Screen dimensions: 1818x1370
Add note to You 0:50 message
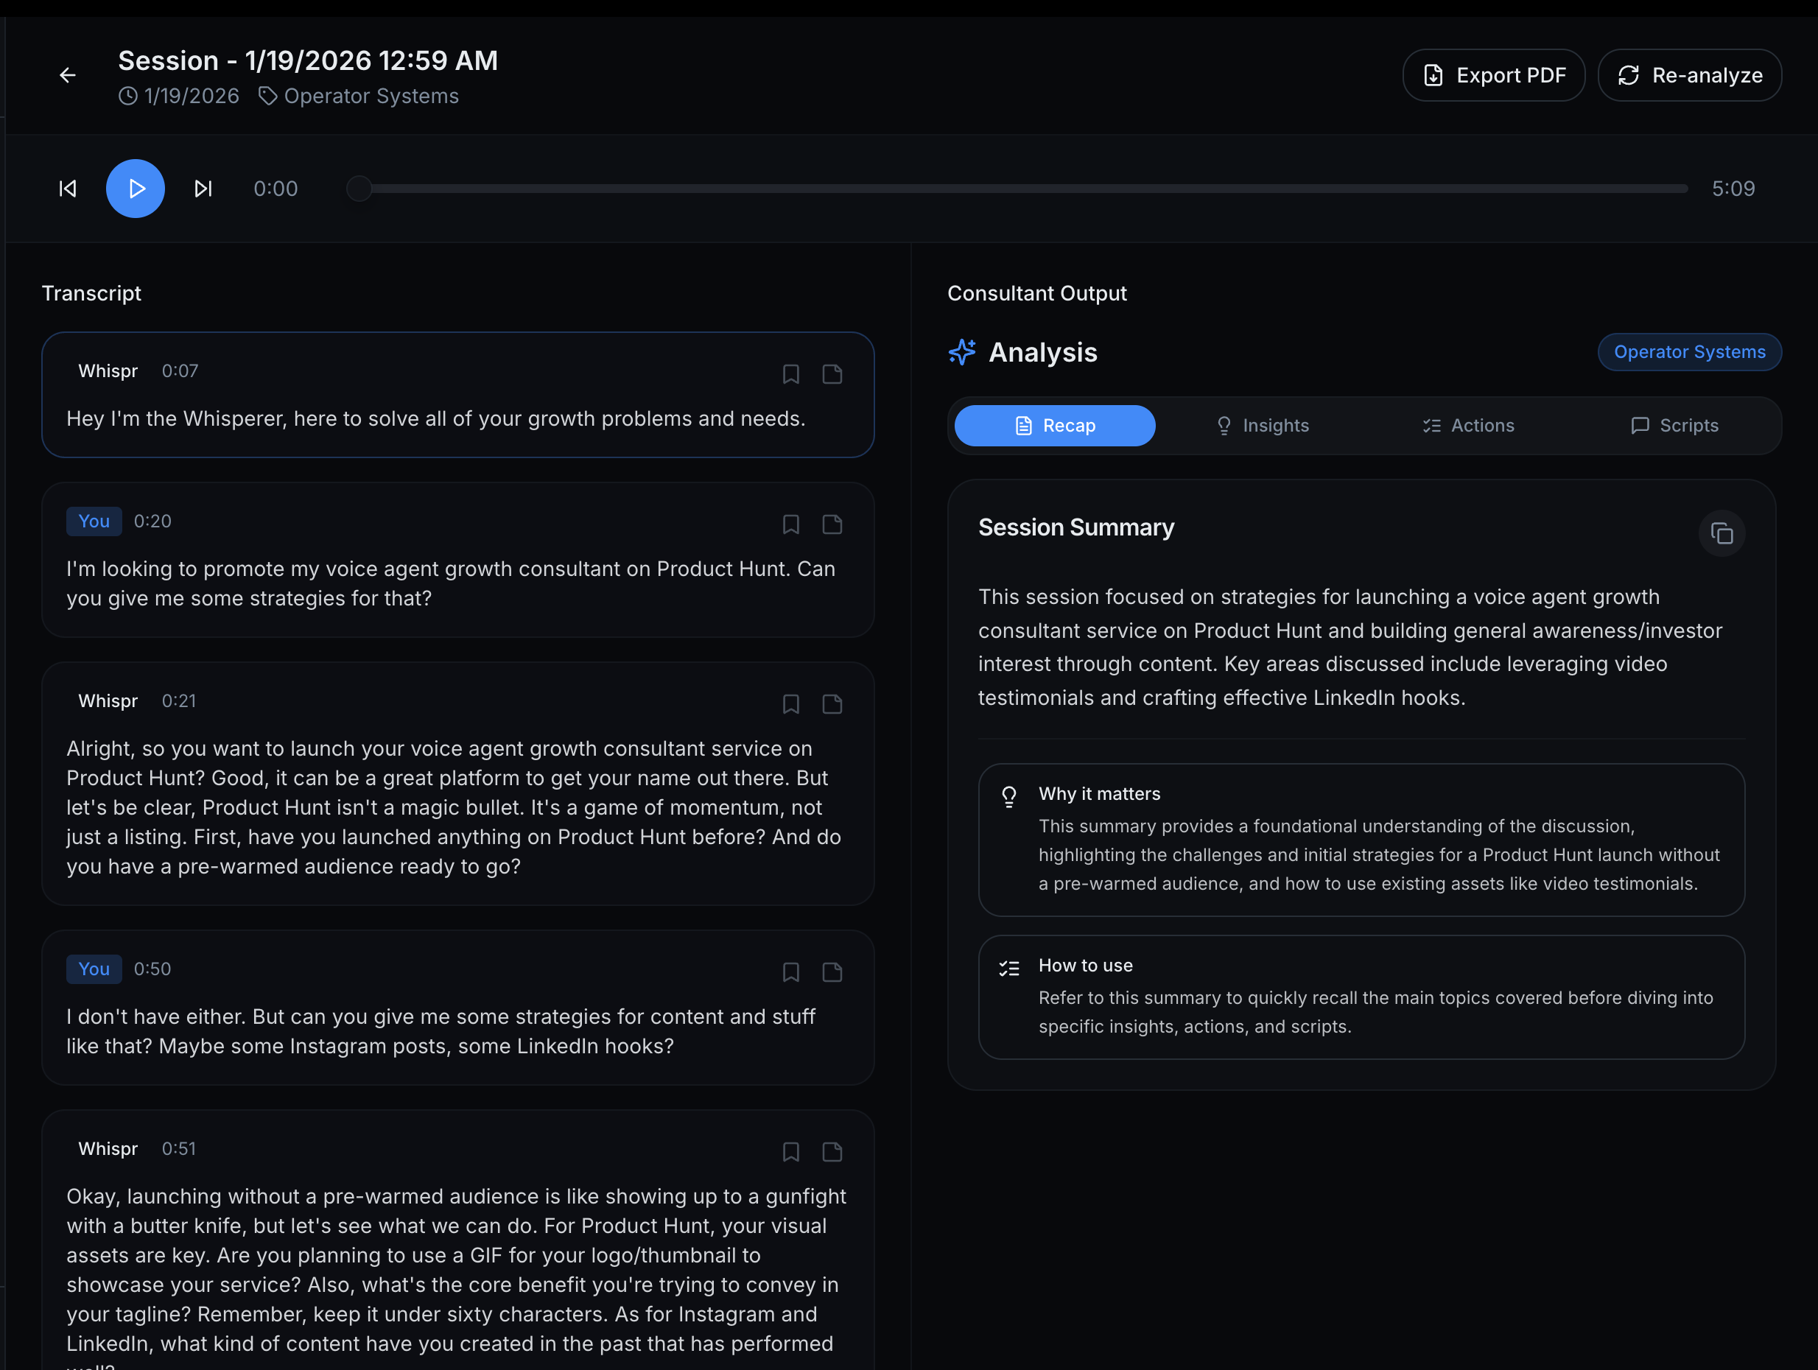pyautogui.click(x=832, y=972)
